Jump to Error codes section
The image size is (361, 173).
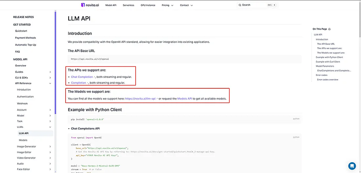(322, 75)
